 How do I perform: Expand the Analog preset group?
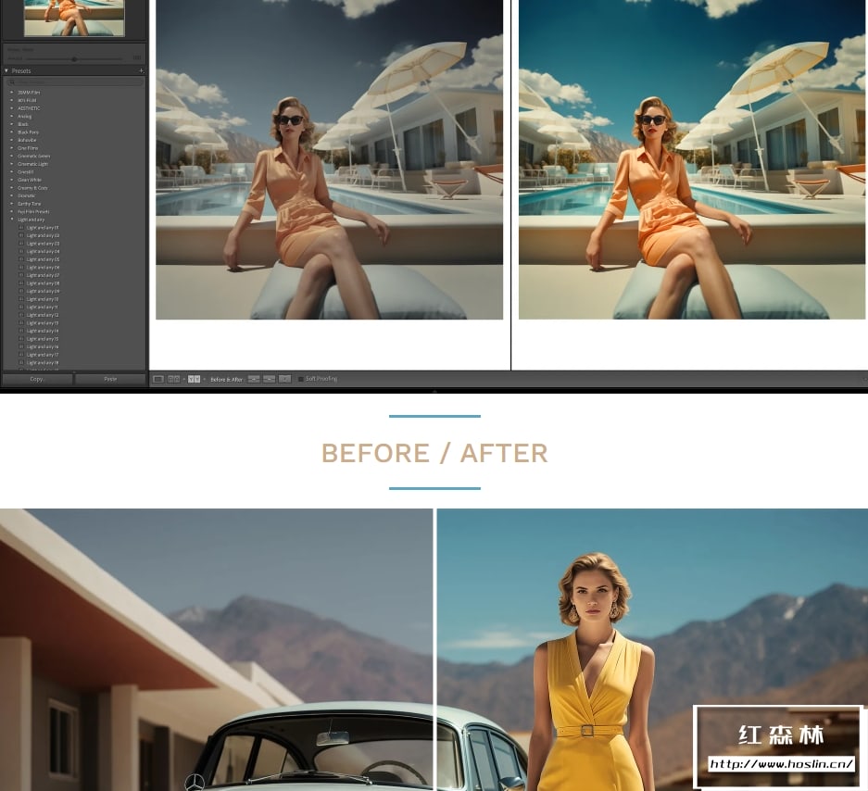tap(12, 117)
